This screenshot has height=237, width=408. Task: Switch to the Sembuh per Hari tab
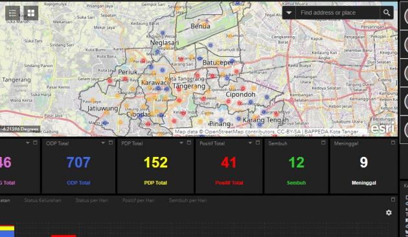point(188,200)
